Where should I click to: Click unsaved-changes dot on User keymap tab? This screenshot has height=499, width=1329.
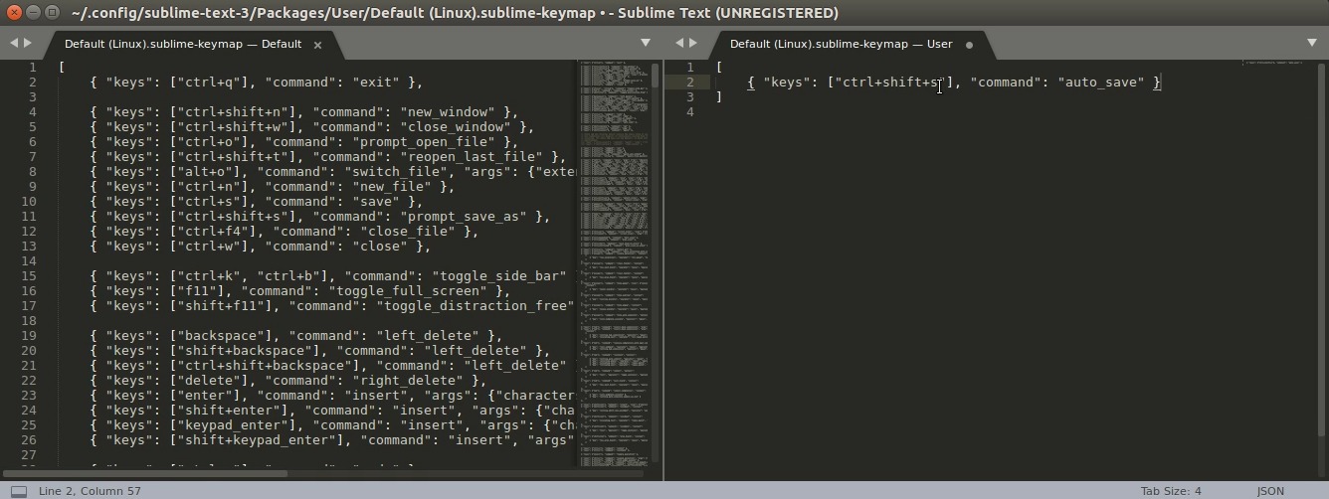(x=969, y=45)
